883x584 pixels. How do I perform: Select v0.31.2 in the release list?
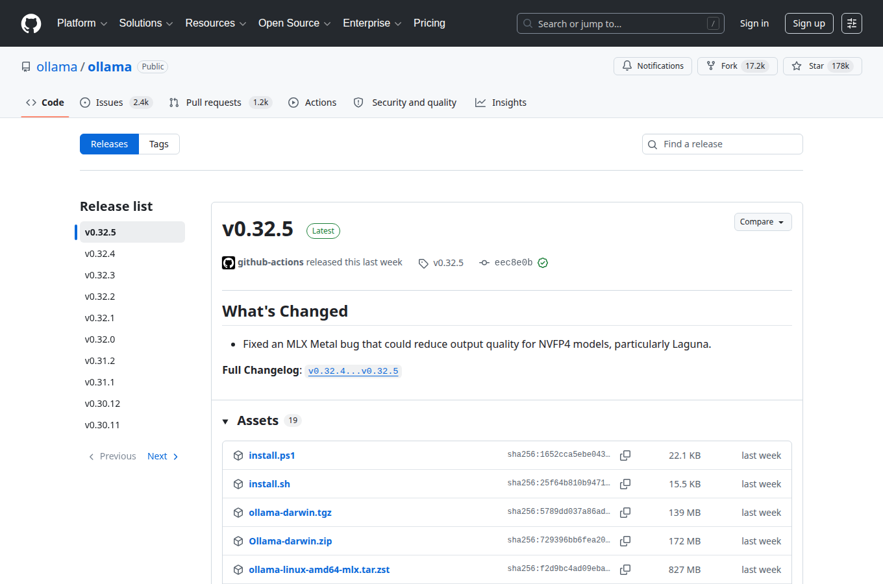[132, 361]
